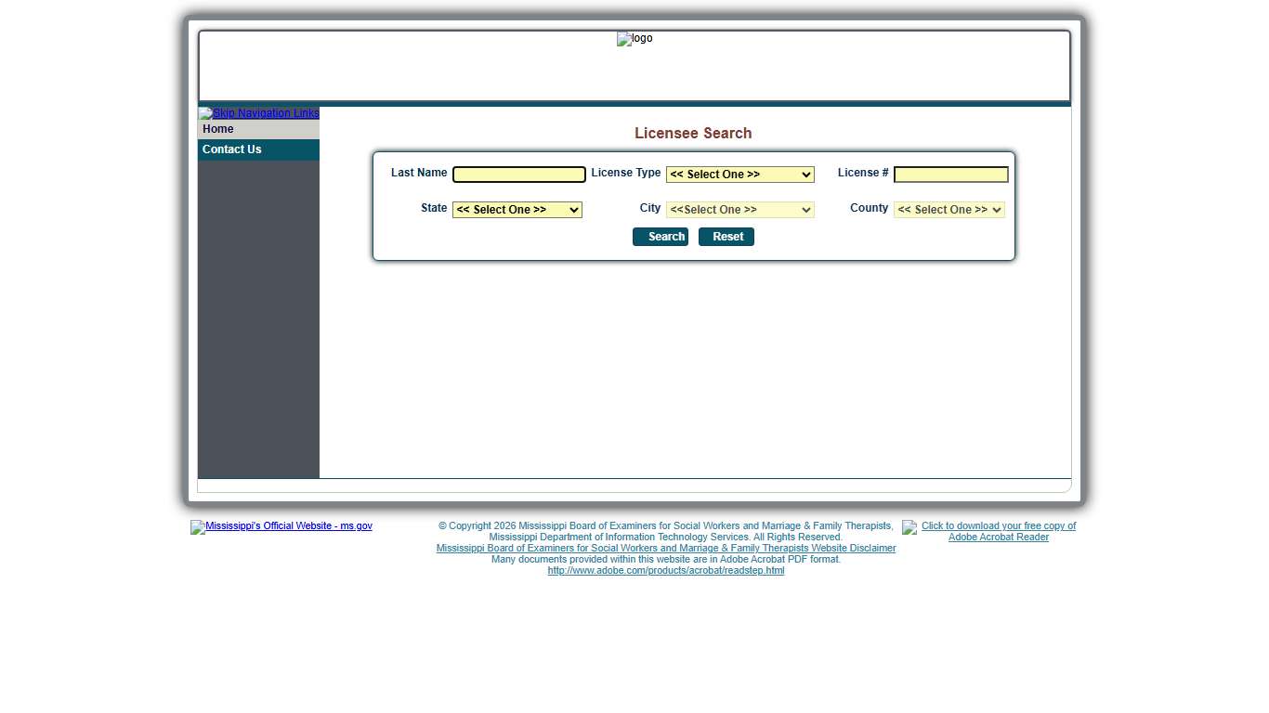Open the Home menu item
Viewport: 1269px width, 713px height.
tap(219, 129)
